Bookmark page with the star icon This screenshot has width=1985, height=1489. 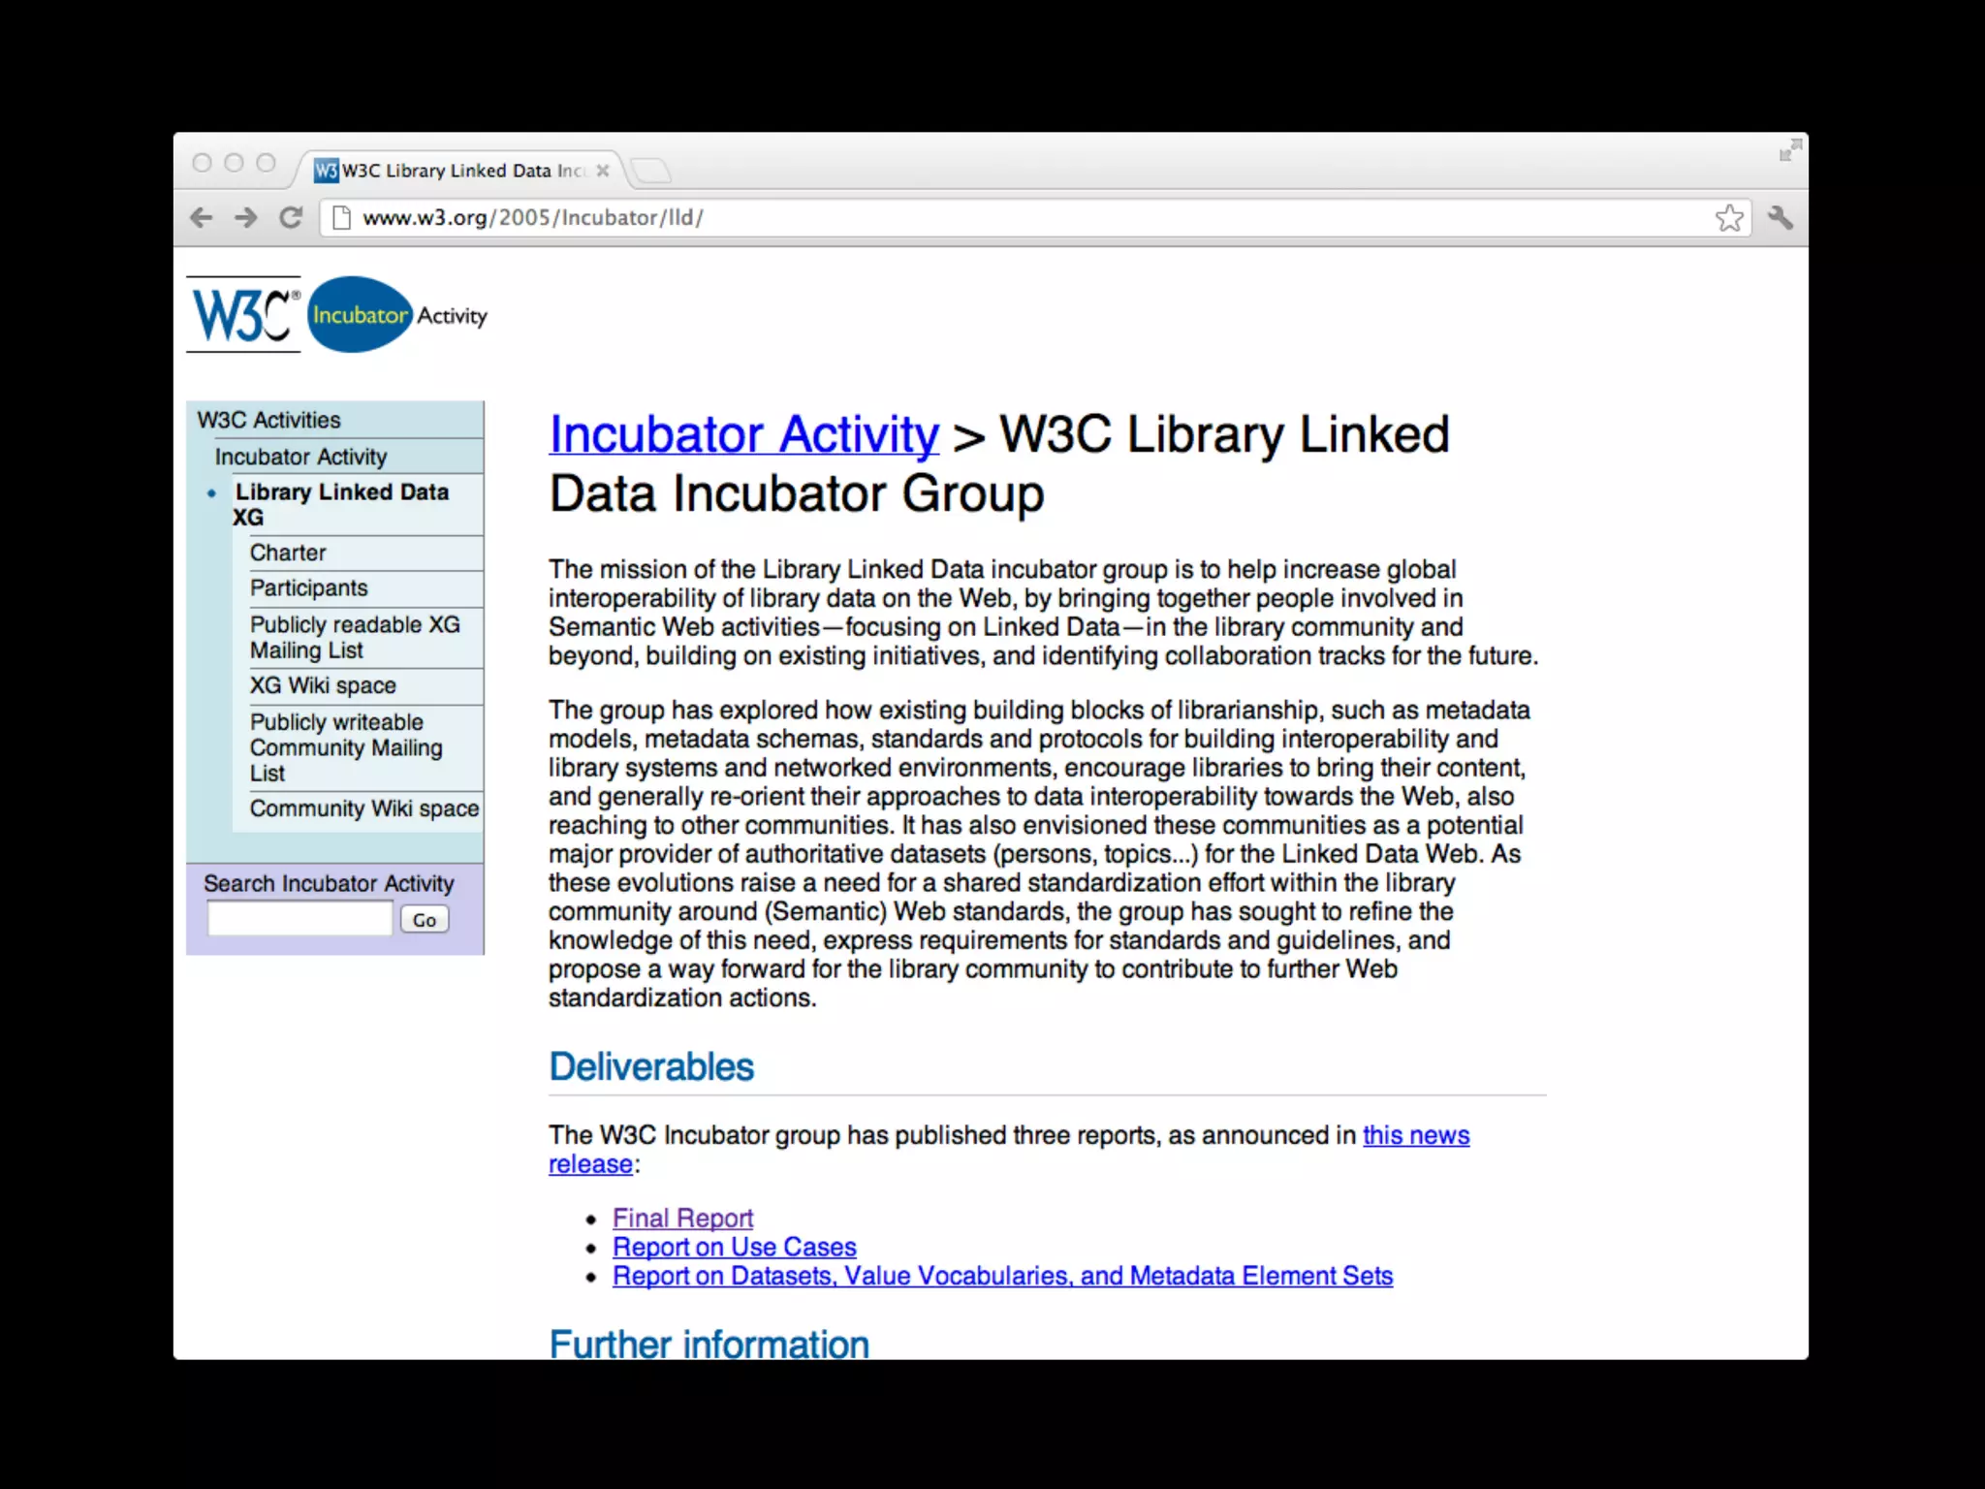pos(1729,217)
